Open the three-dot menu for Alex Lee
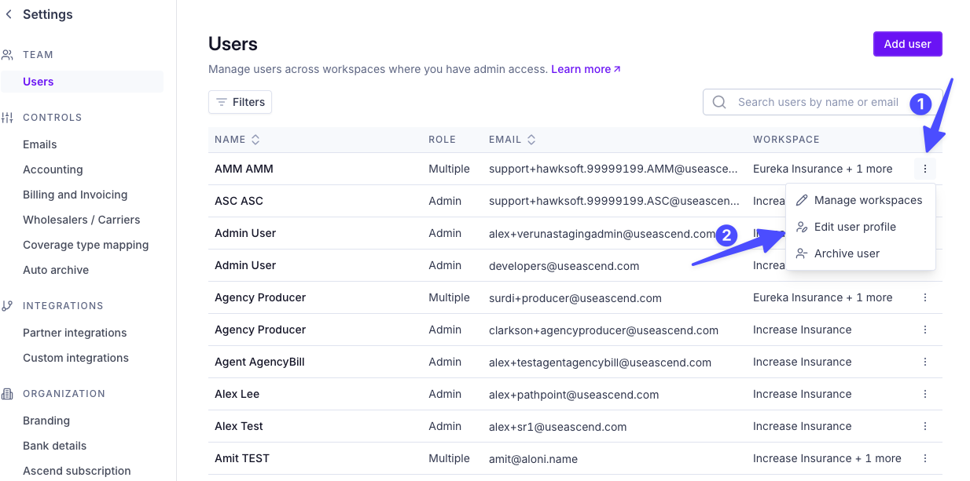The height and width of the screenshot is (481, 970). (x=925, y=394)
